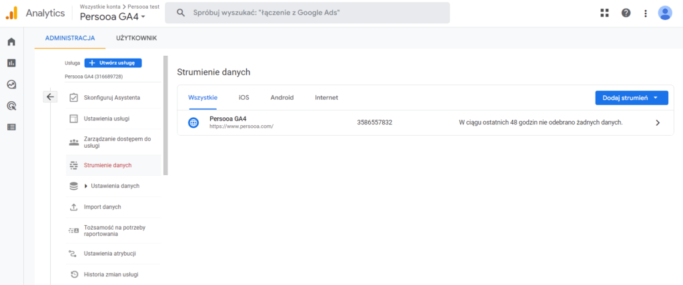Open Strumienie danych menu item

[x=113, y=165]
